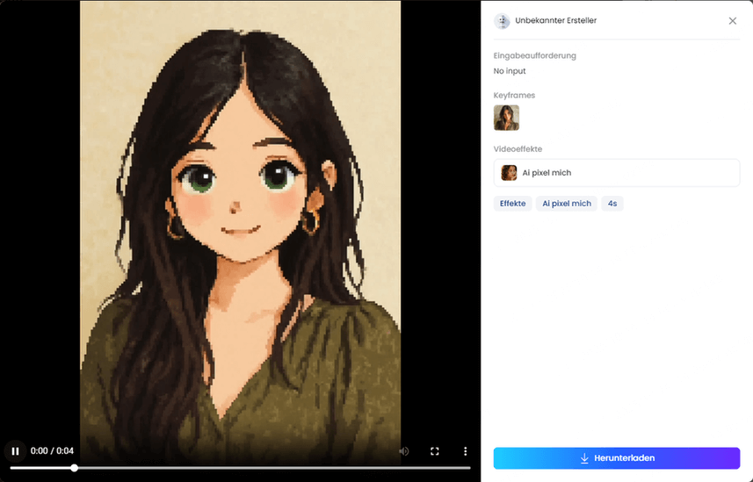
Task: Click the download arrow icon
Action: (584, 458)
